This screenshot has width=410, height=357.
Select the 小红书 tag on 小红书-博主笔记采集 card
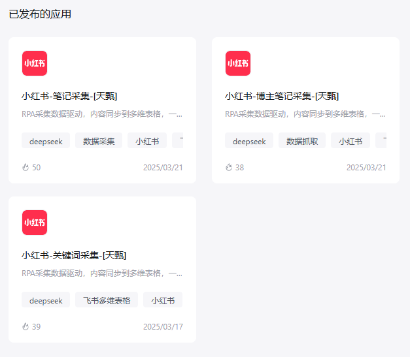(350, 140)
